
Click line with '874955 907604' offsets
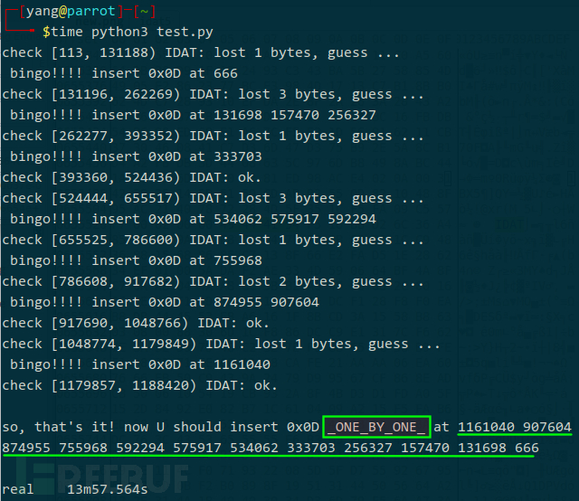click(x=165, y=302)
